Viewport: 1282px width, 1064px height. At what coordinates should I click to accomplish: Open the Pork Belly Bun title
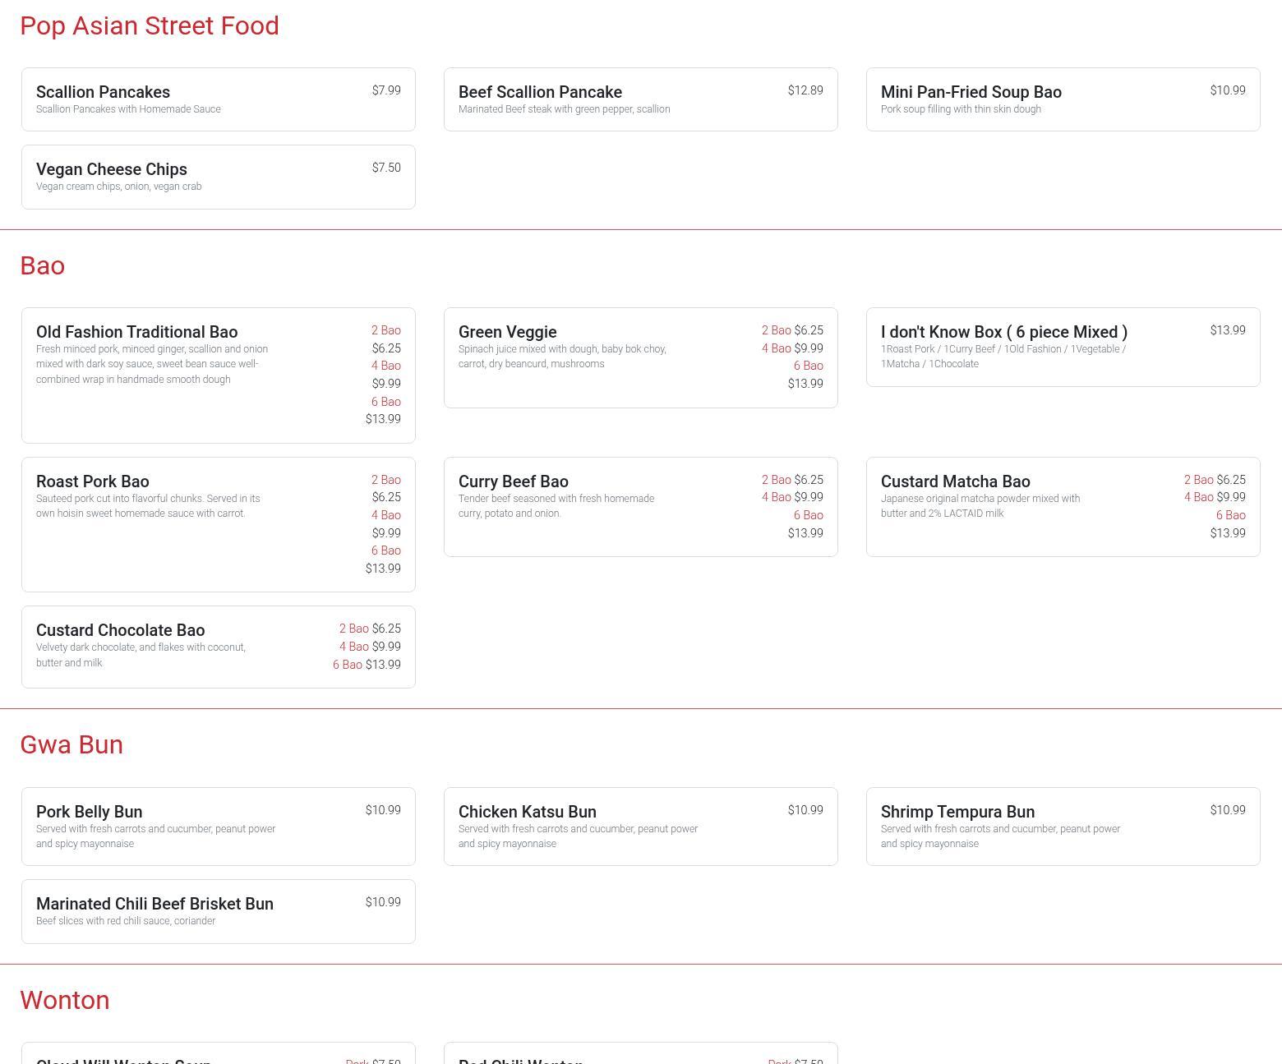(90, 812)
